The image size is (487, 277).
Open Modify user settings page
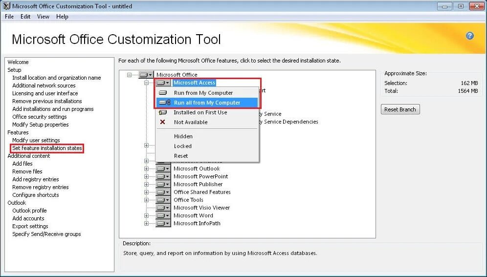pos(36,140)
